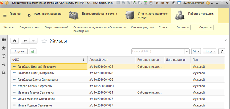Select row Ильин Николай Степанович
This screenshot has height=109, width=230.
tap(118, 99)
